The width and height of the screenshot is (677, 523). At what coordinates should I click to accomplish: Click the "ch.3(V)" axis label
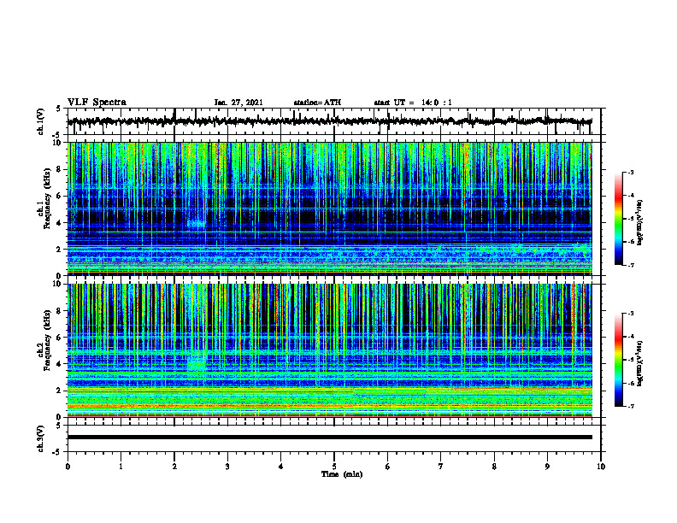point(41,438)
